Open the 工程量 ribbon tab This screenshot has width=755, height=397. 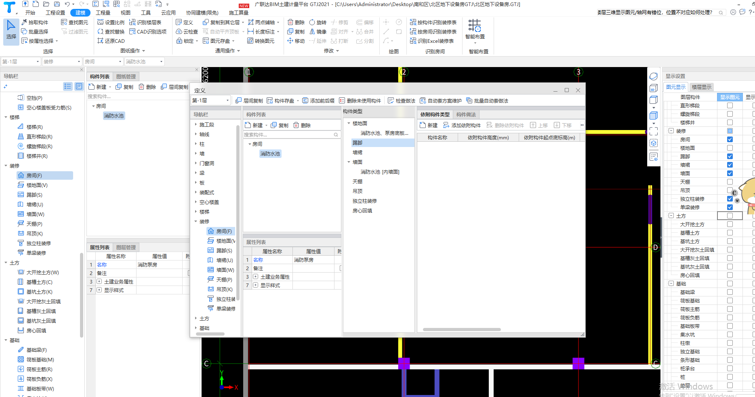(103, 13)
